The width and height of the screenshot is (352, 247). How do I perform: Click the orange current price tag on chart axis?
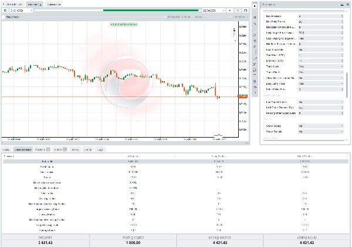pos(243,96)
